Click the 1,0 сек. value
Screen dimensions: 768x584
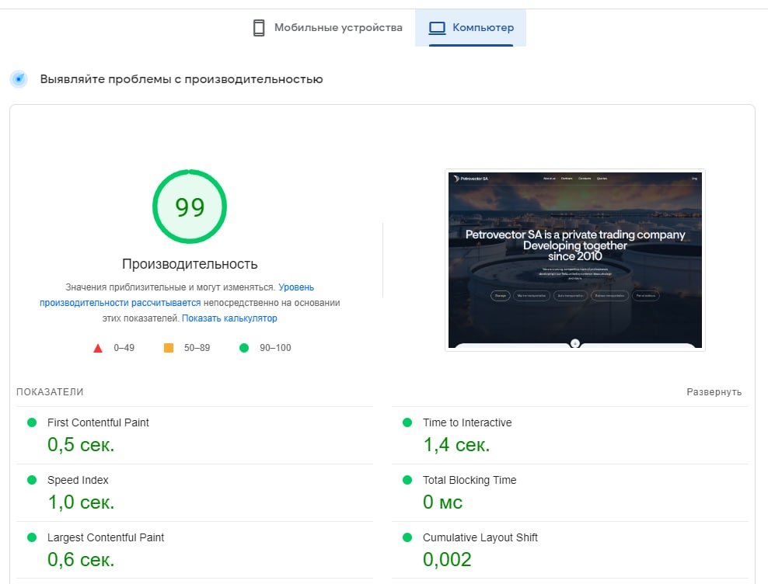[x=81, y=502]
